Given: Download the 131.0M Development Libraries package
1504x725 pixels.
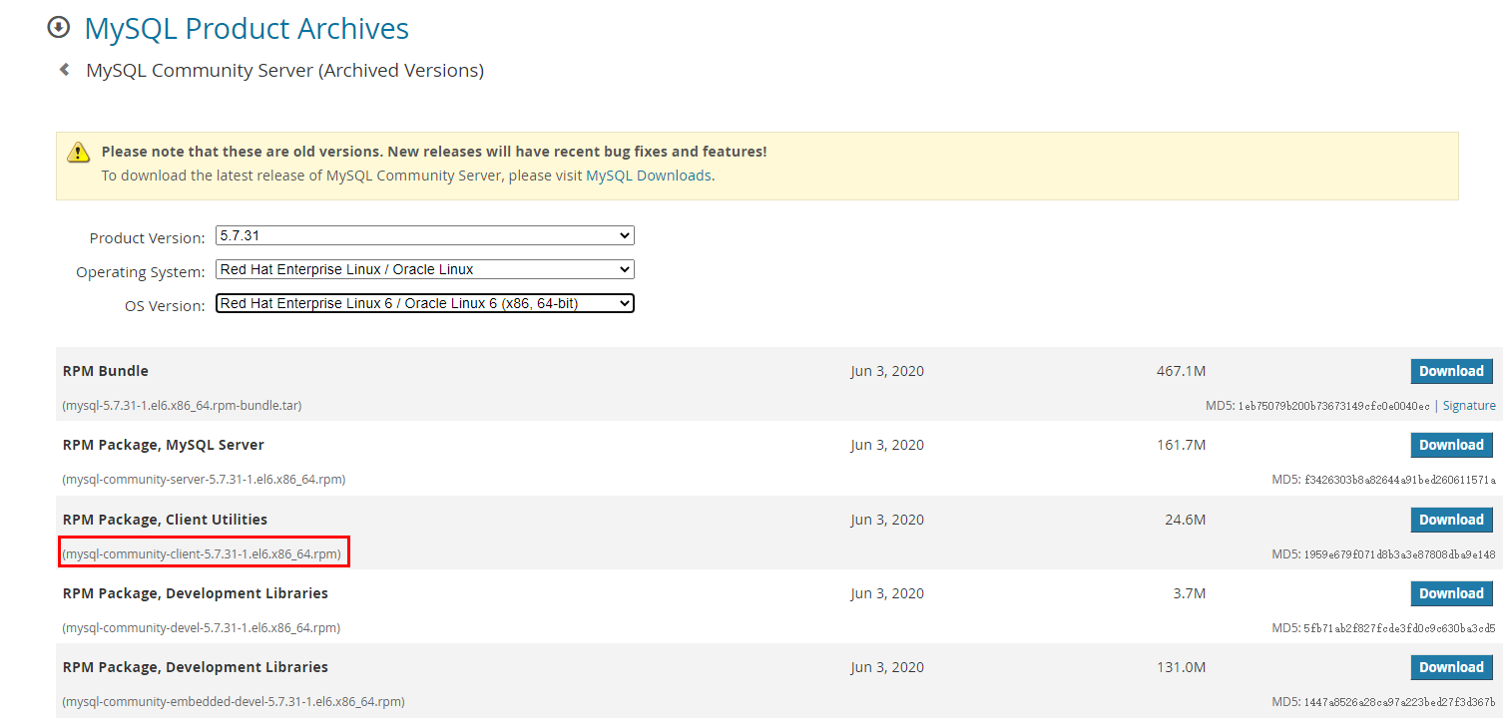Looking at the screenshot, I should click(x=1451, y=667).
